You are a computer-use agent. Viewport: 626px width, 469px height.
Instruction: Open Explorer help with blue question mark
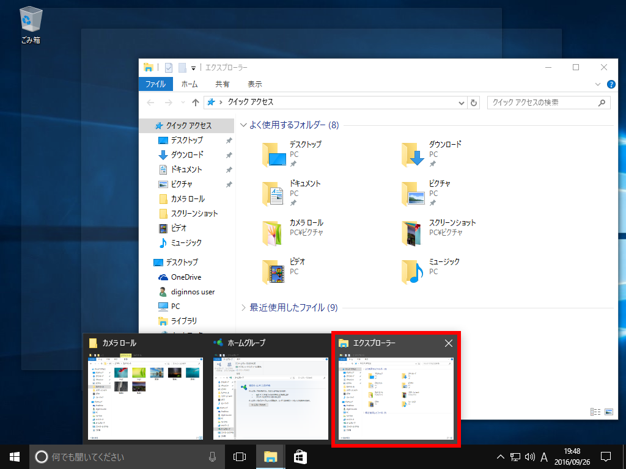[611, 84]
